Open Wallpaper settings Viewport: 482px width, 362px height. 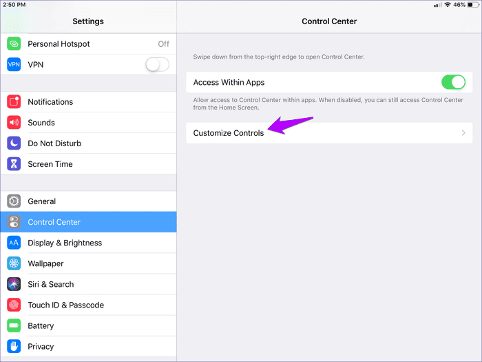tap(45, 263)
